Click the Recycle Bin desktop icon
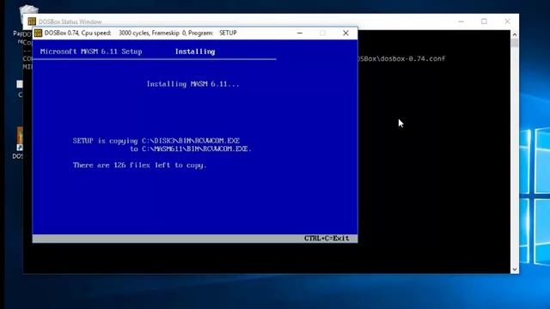Viewport: 550px width, 309px height. [27, 14]
